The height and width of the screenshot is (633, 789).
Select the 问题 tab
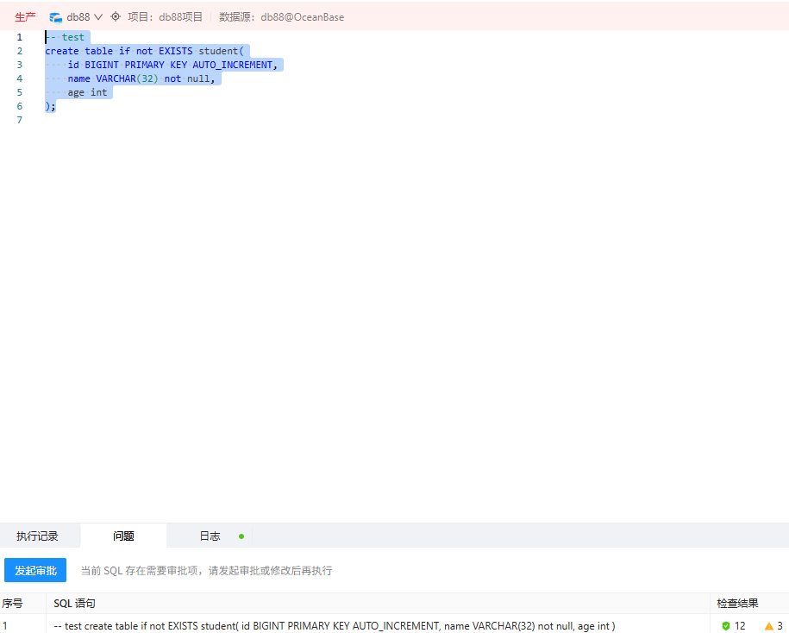pos(123,536)
